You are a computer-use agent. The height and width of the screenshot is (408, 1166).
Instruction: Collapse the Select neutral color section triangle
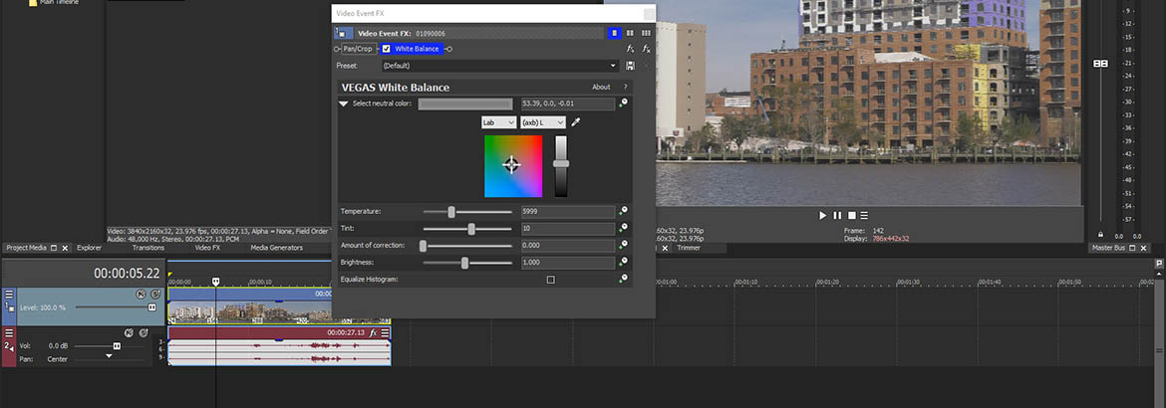tap(344, 104)
